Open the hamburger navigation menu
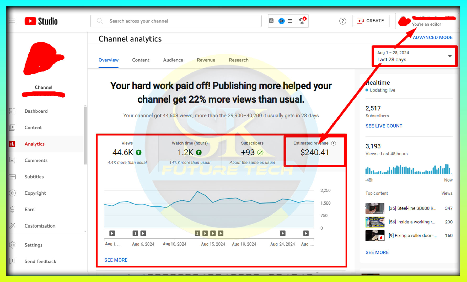This screenshot has height=282, width=467. click(12, 21)
